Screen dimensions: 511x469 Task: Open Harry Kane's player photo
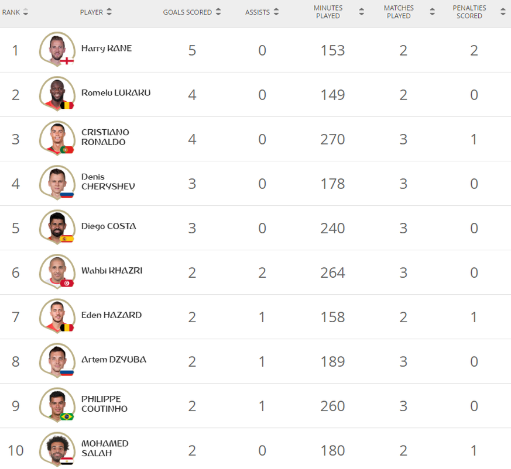click(x=57, y=49)
